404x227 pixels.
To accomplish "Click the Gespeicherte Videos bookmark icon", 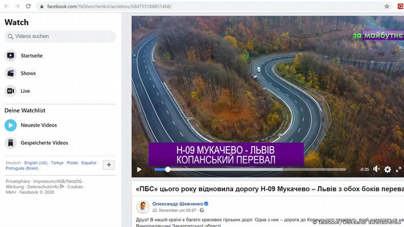I will click(10, 143).
